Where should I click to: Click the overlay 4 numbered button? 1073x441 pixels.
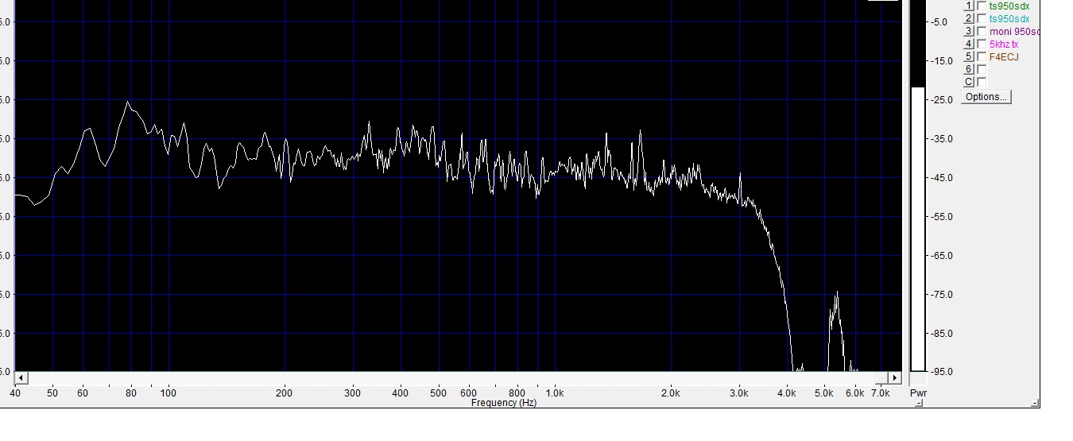[969, 44]
